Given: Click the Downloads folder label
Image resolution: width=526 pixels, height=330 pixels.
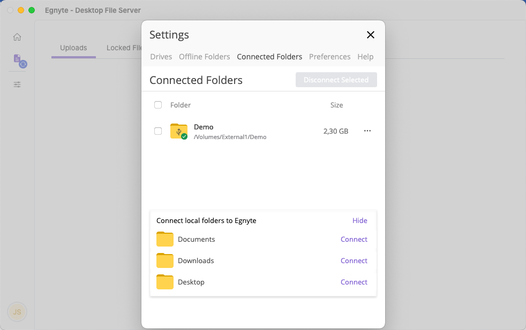Looking at the screenshot, I should point(196,260).
